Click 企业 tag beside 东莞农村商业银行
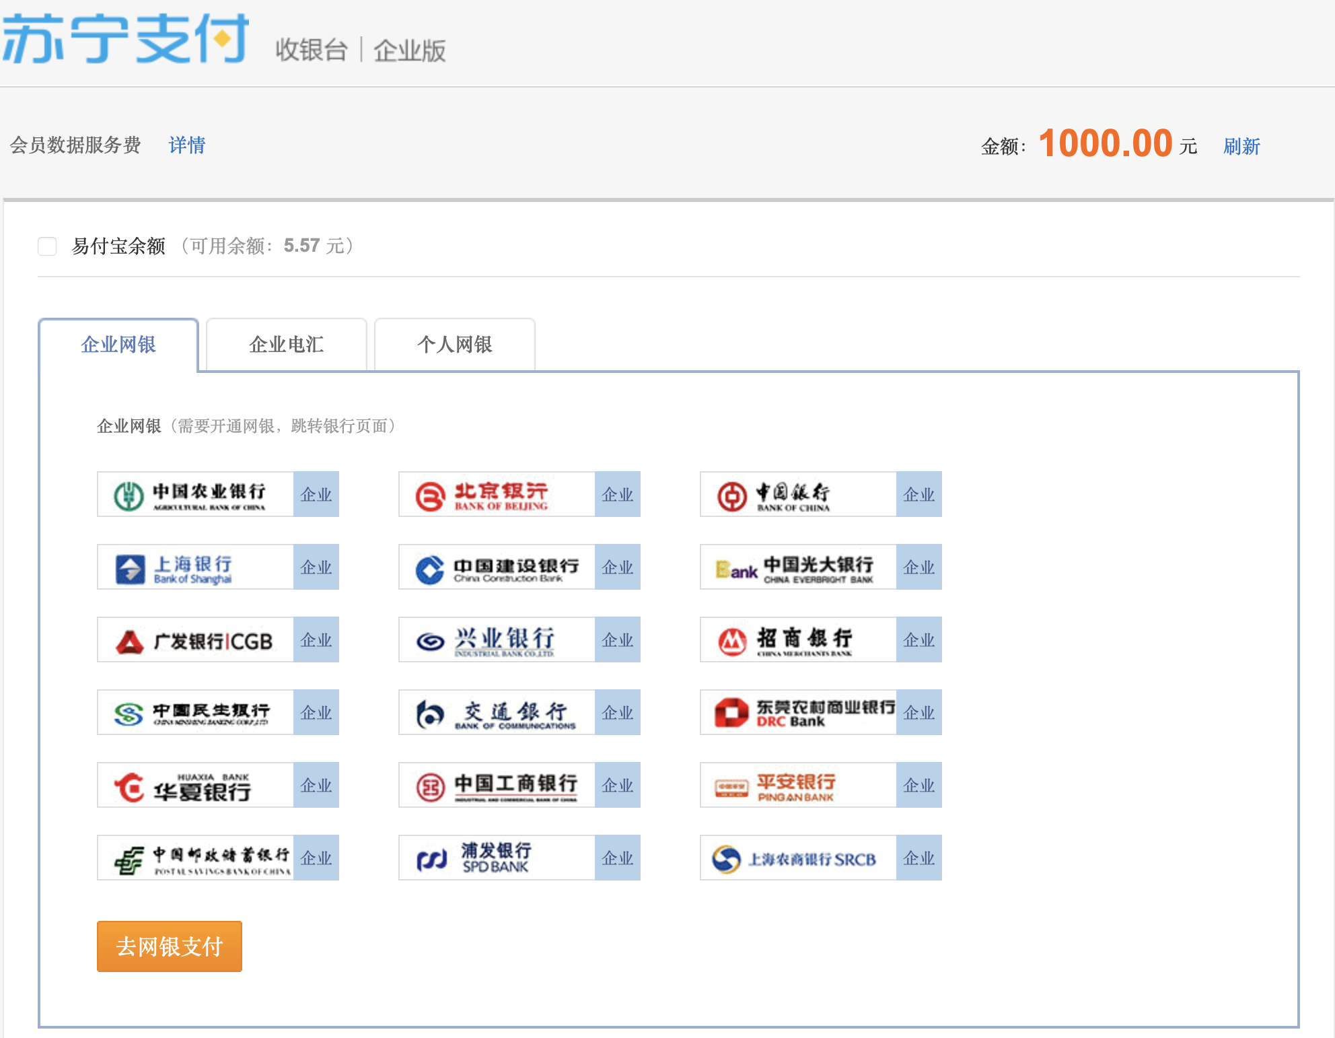The width and height of the screenshot is (1335, 1038). tap(919, 712)
